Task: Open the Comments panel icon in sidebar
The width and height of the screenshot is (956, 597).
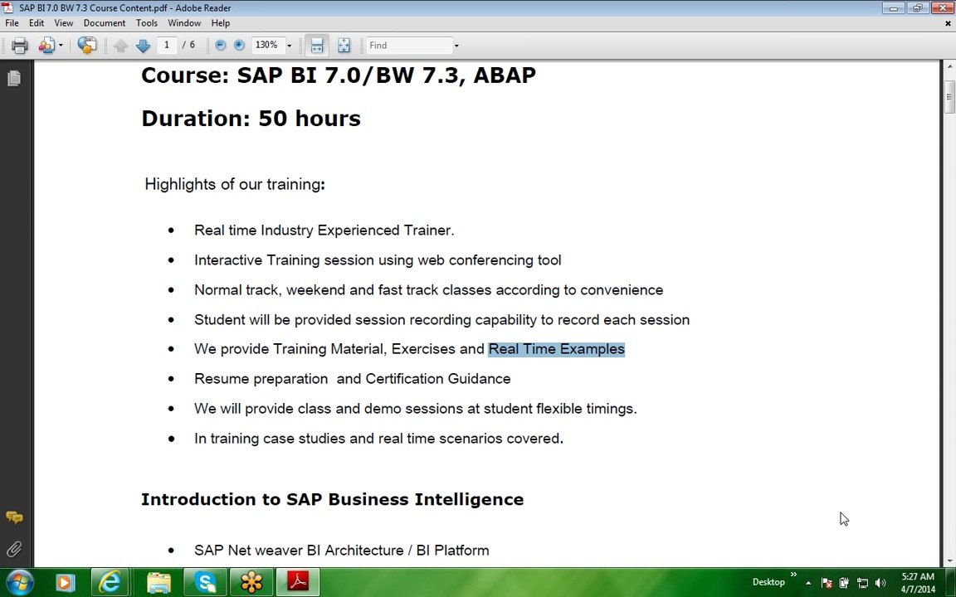Action: [x=14, y=517]
